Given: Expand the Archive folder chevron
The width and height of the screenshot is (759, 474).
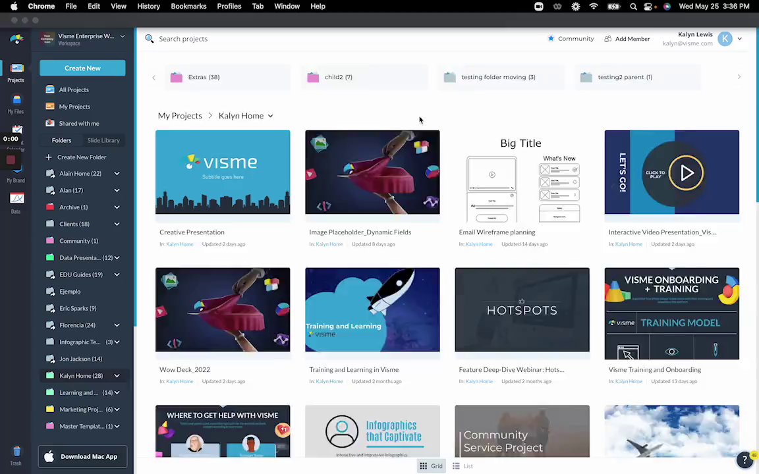Looking at the screenshot, I should [x=117, y=207].
